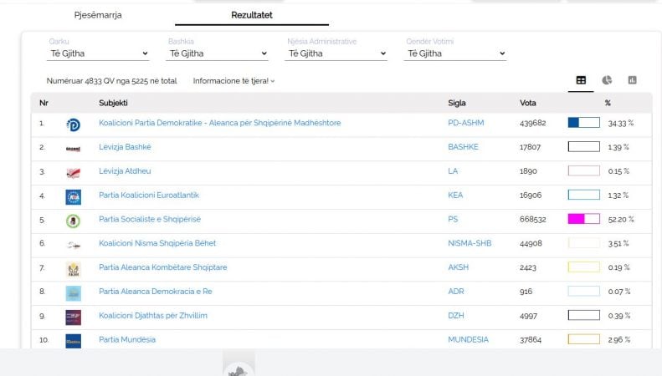Click the Aleanca Kombëtare Shqiptare logo
The height and width of the screenshot is (376, 662).
tap(73, 269)
